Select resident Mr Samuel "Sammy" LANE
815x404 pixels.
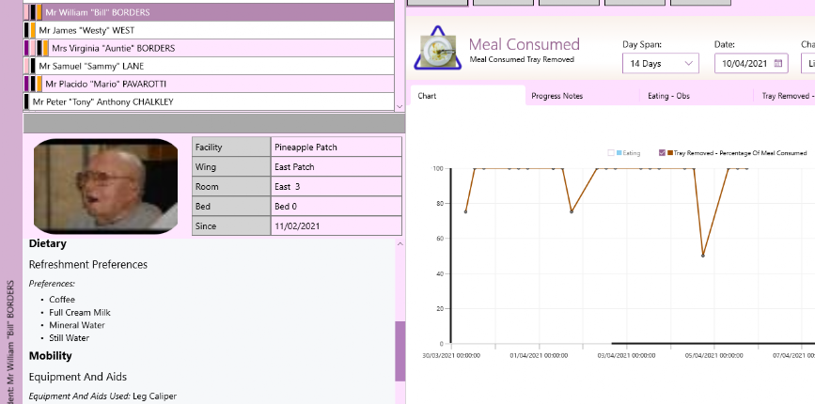[209, 66]
